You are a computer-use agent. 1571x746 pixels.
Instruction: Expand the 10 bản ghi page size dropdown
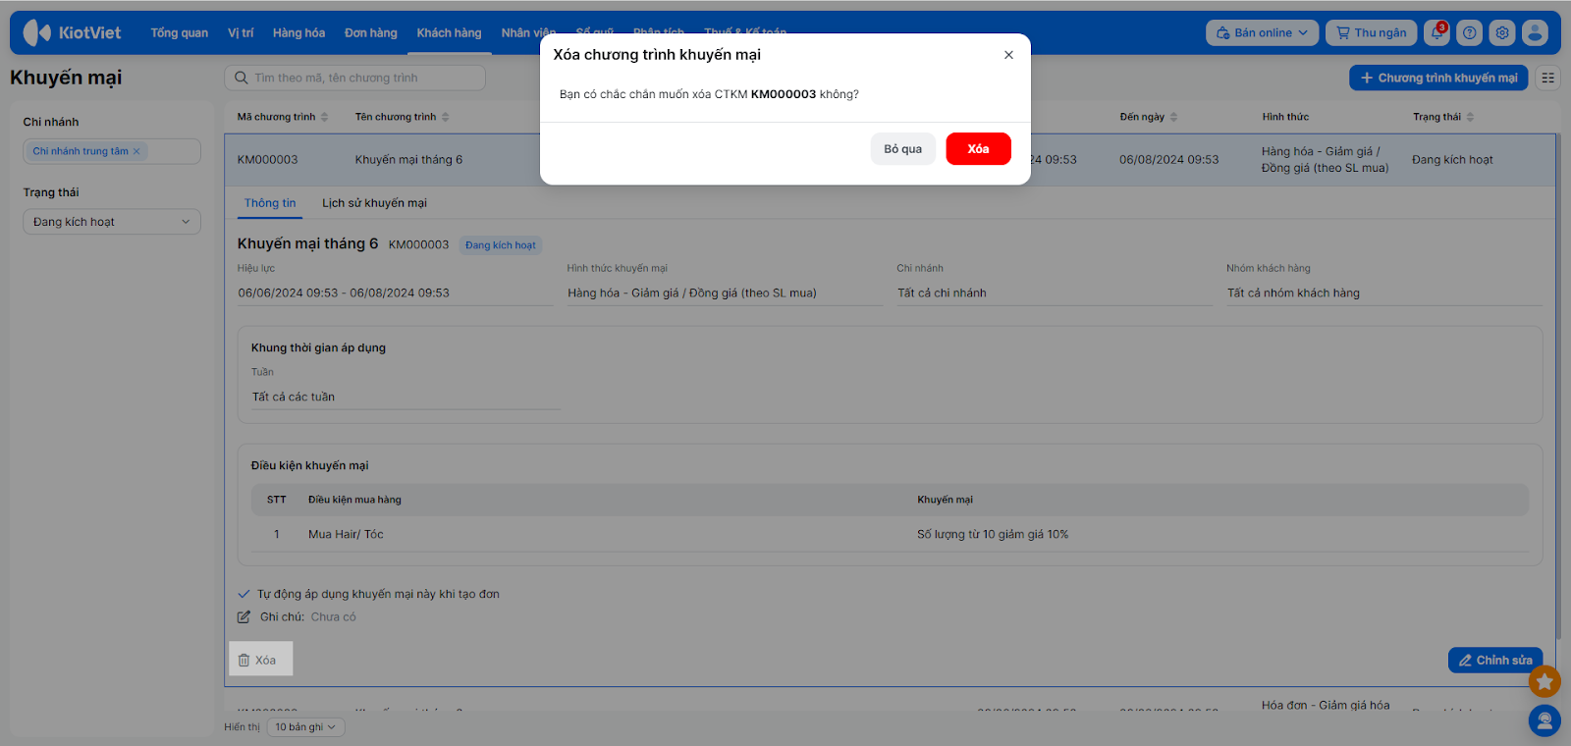(304, 727)
